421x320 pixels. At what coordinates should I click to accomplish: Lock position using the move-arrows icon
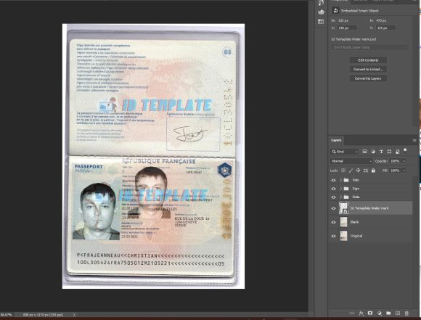click(358, 171)
